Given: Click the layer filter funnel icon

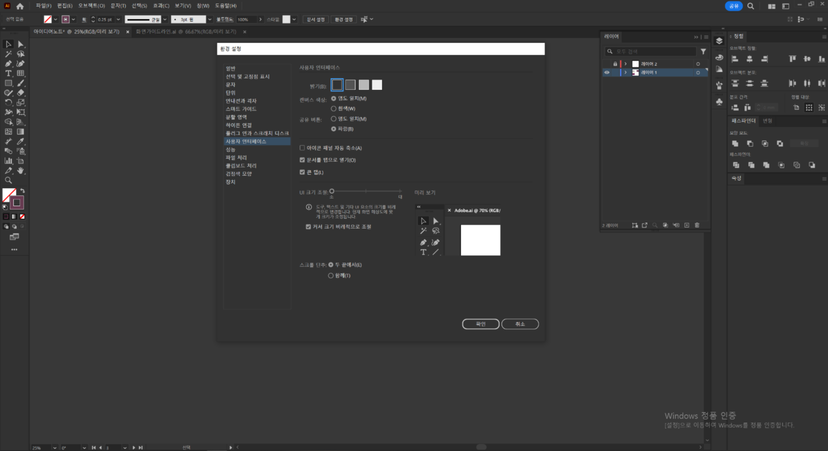Looking at the screenshot, I should pos(703,51).
